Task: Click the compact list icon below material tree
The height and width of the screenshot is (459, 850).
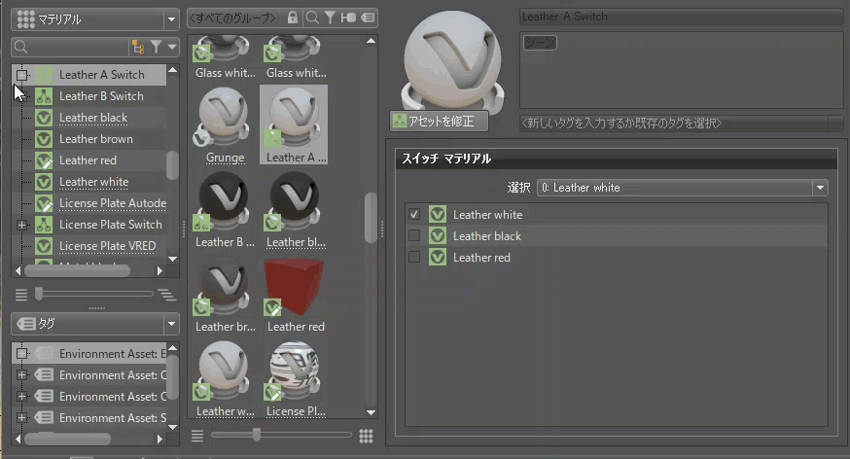Action: tap(21, 295)
